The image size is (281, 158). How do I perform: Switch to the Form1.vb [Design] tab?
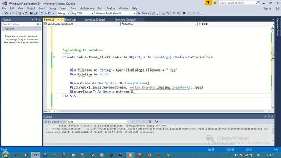[x=95, y=19]
